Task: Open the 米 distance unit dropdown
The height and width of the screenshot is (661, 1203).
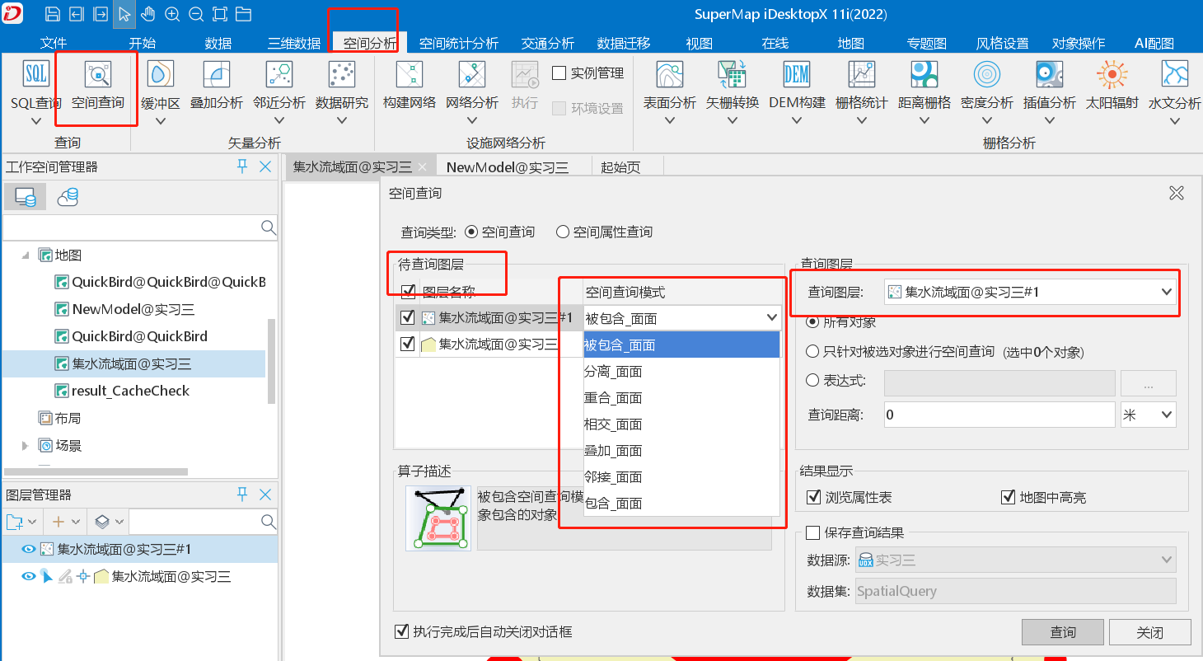Action: pos(1148,415)
